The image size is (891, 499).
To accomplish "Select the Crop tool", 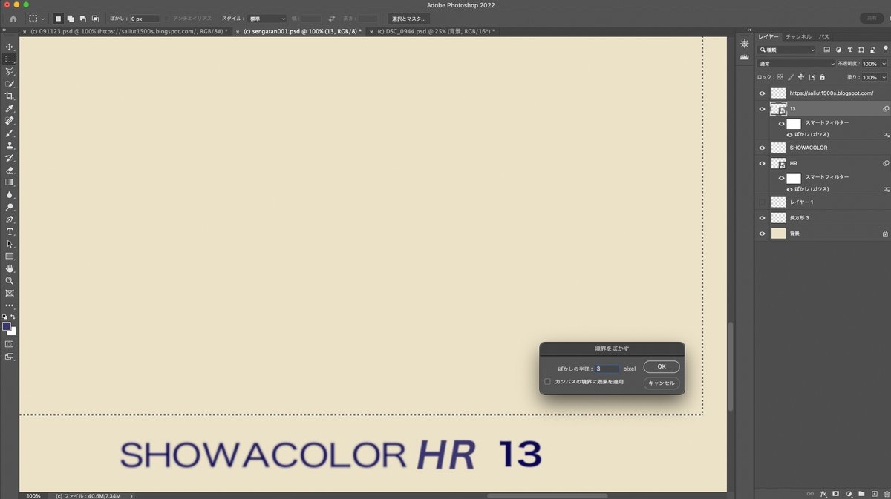I will [x=10, y=96].
